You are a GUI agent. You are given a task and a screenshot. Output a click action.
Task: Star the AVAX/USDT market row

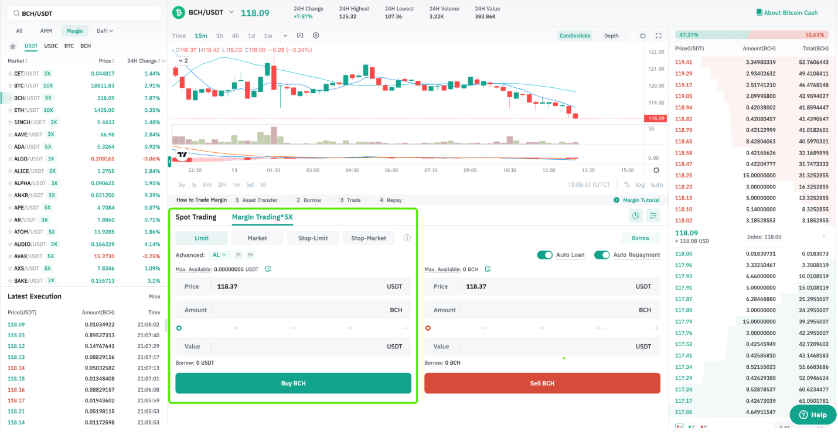tap(10, 256)
